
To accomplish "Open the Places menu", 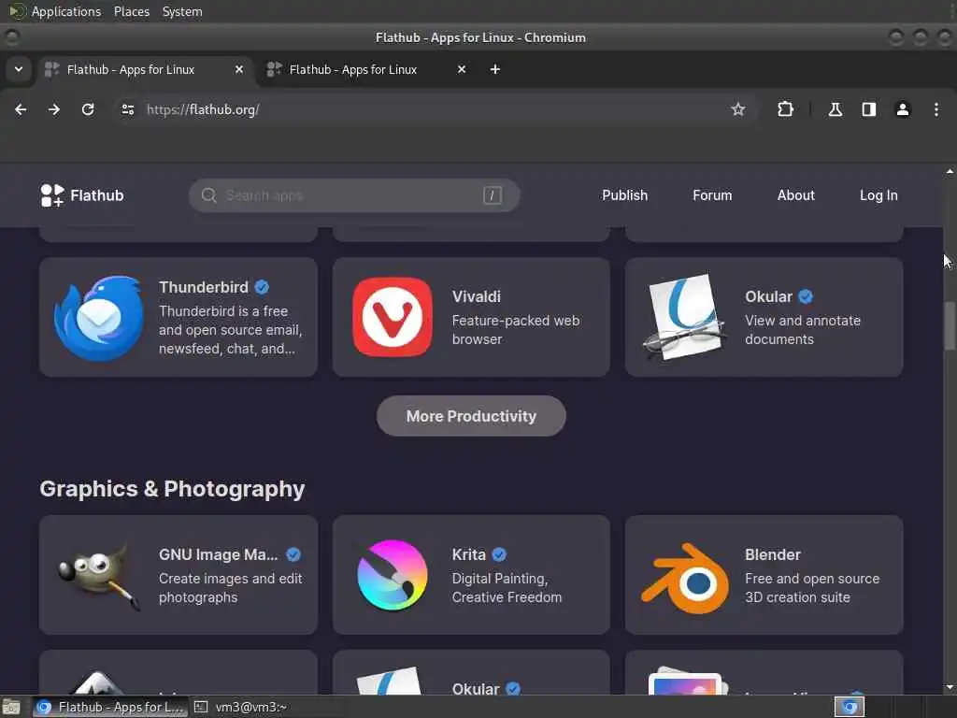I will [x=131, y=11].
